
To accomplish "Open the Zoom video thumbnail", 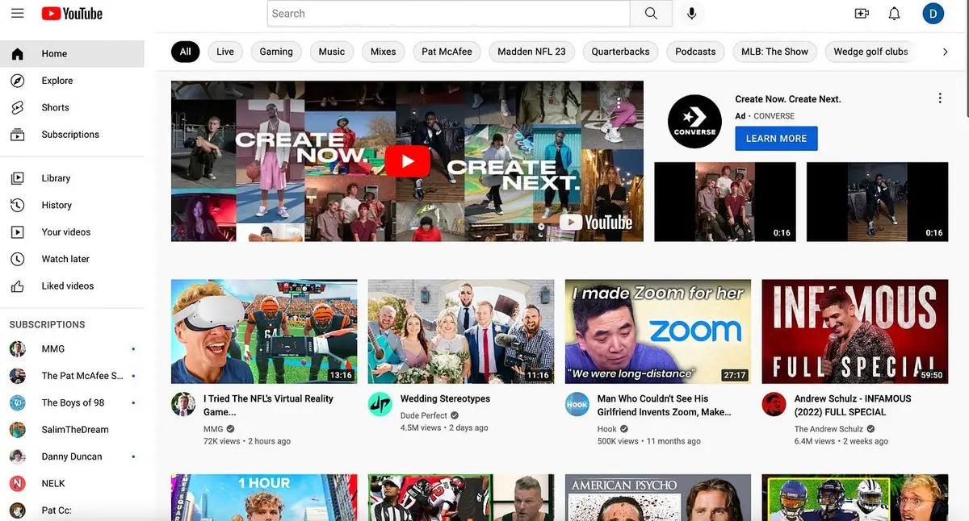I will point(658,331).
